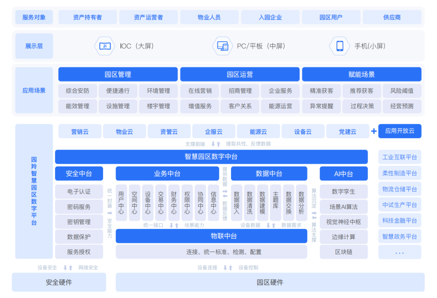Click the 数字孪生 item under AI中台
Viewport: 437px width, 298px height.
(344, 191)
